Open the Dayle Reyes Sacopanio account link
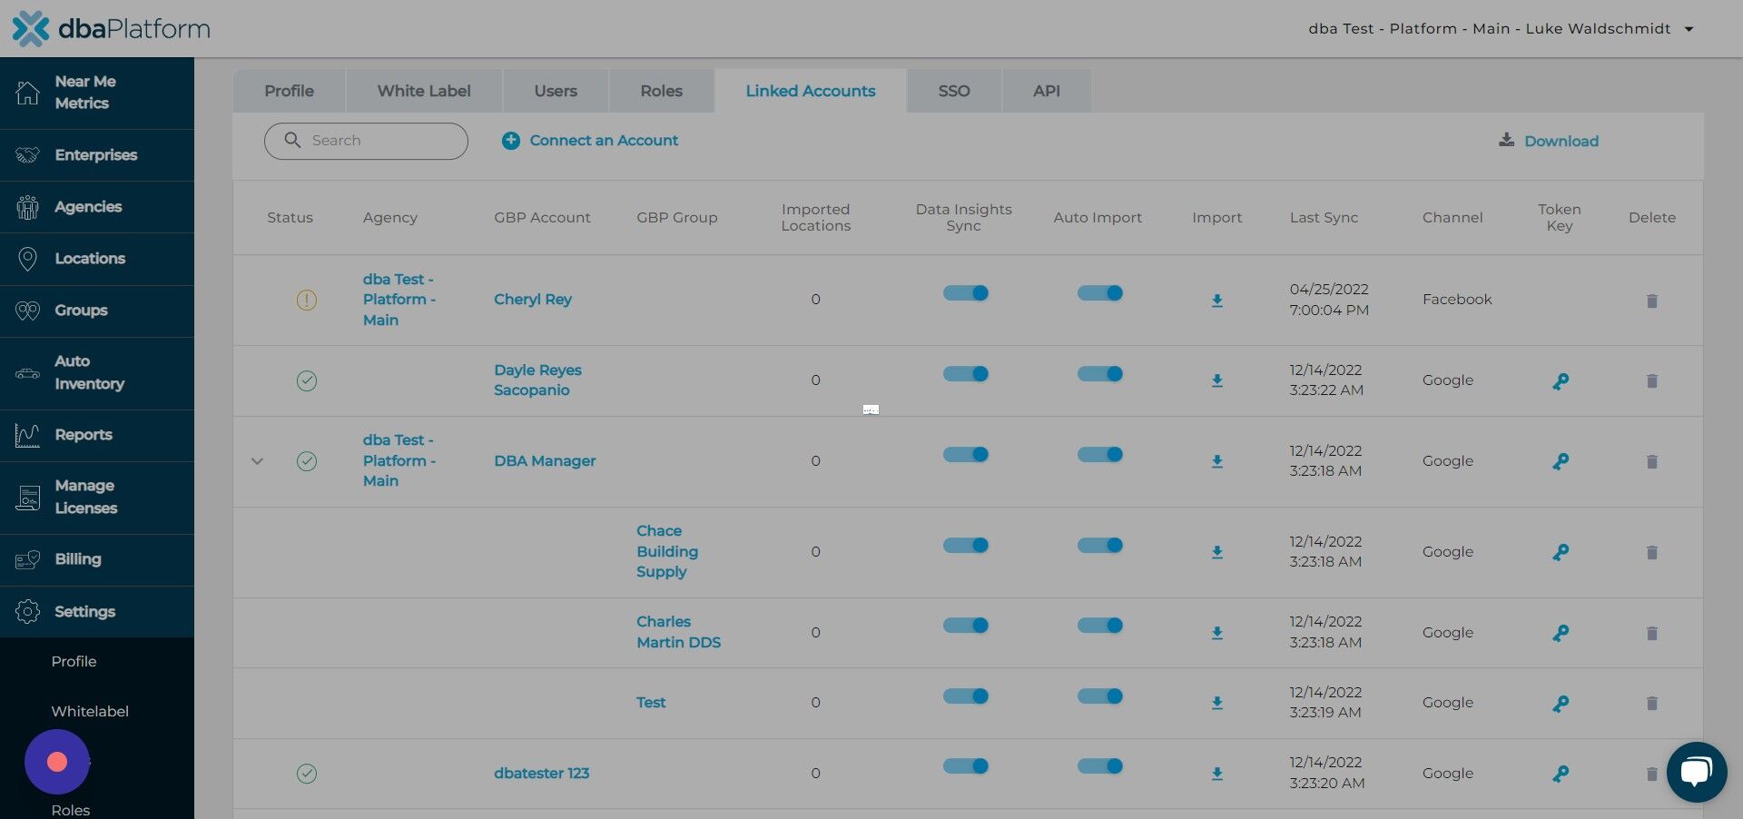 pyautogui.click(x=537, y=380)
